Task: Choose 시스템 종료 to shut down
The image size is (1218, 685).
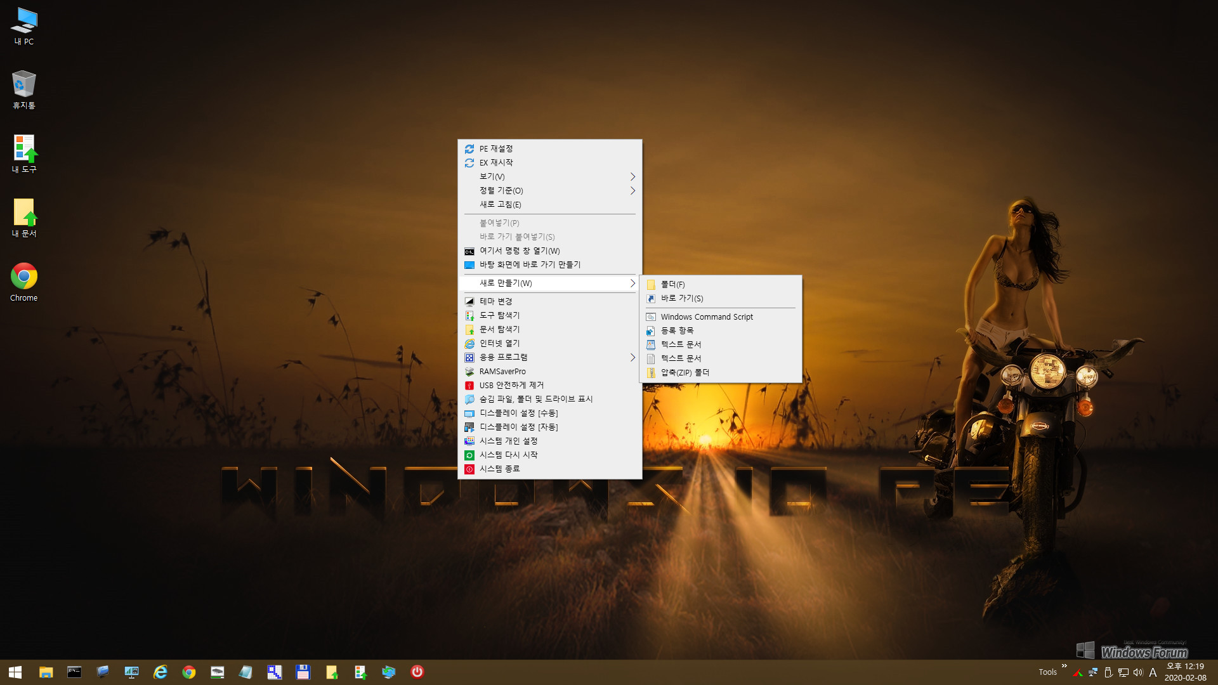Action: click(x=549, y=469)
